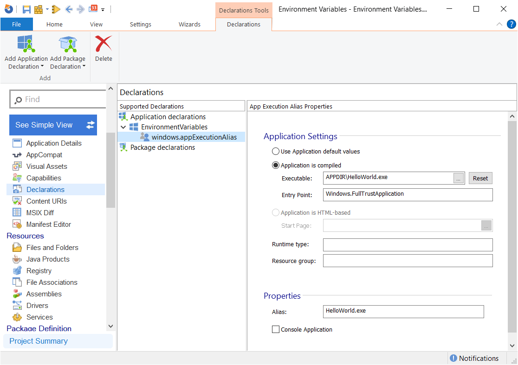Viewport: 518px width, 365px height.
Task: Open the Manifest Editor page
Action: (48, 224)
